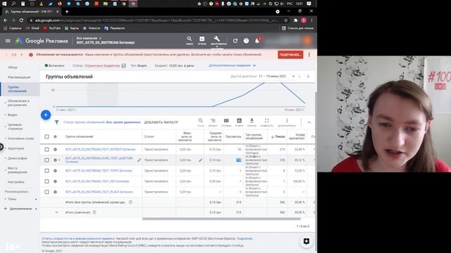
Task: Toggle the select-all checkbox in table header
Action: 47,136
